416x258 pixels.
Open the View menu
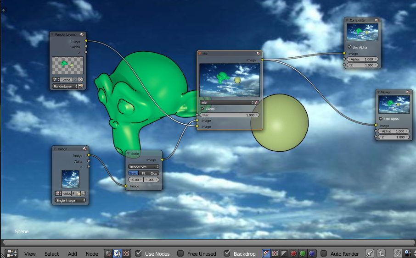30,254
